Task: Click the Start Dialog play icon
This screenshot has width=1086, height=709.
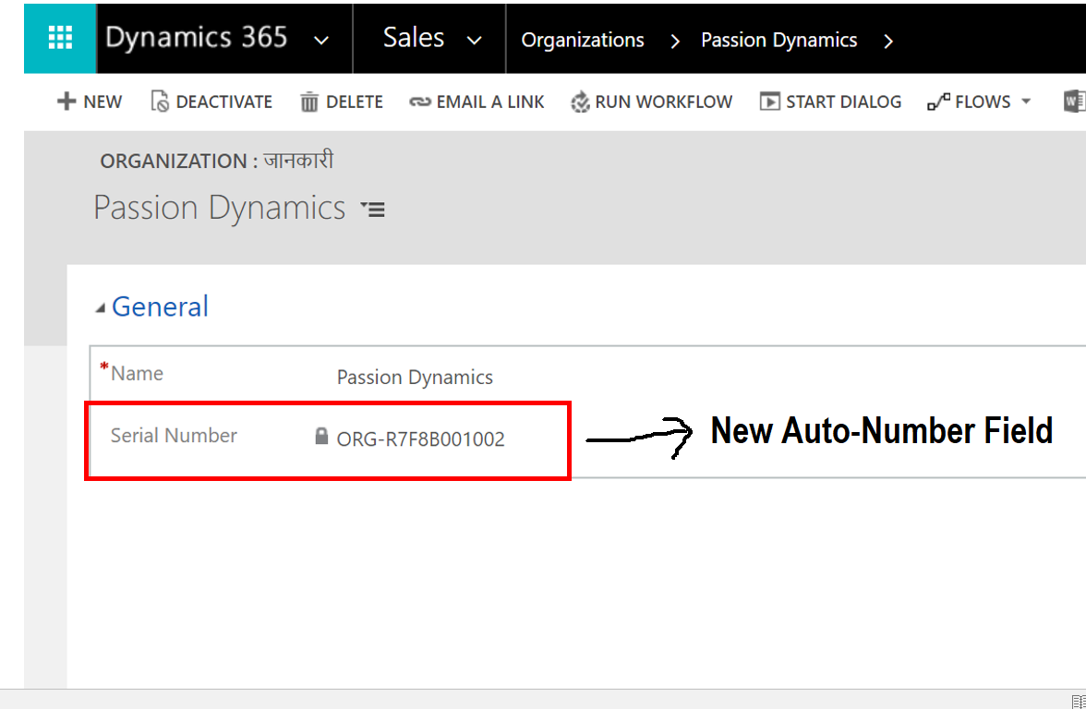Action: point(769,102)
